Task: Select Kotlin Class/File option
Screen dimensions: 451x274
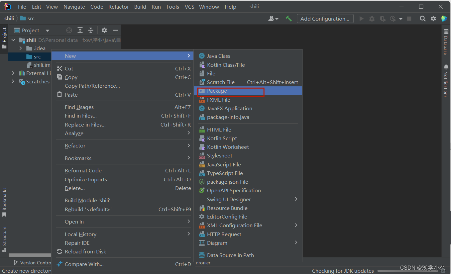Action: point(248,65)
